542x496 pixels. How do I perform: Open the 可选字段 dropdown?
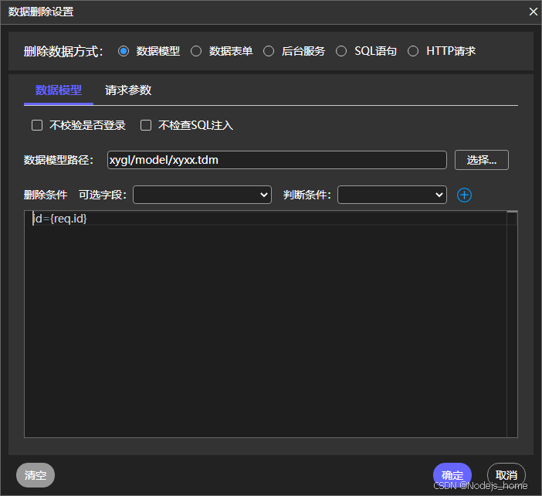(x=202, y=195)
